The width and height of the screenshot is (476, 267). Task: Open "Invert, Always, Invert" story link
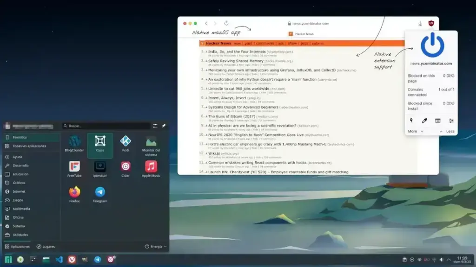(x=227, y=98)
